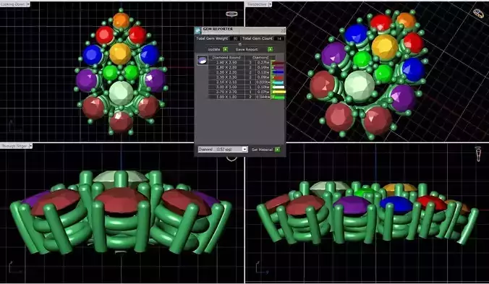Click the cyan swatch for 2.10 X 2.10
The image size is (489, 284).
(x=278, y=82)
